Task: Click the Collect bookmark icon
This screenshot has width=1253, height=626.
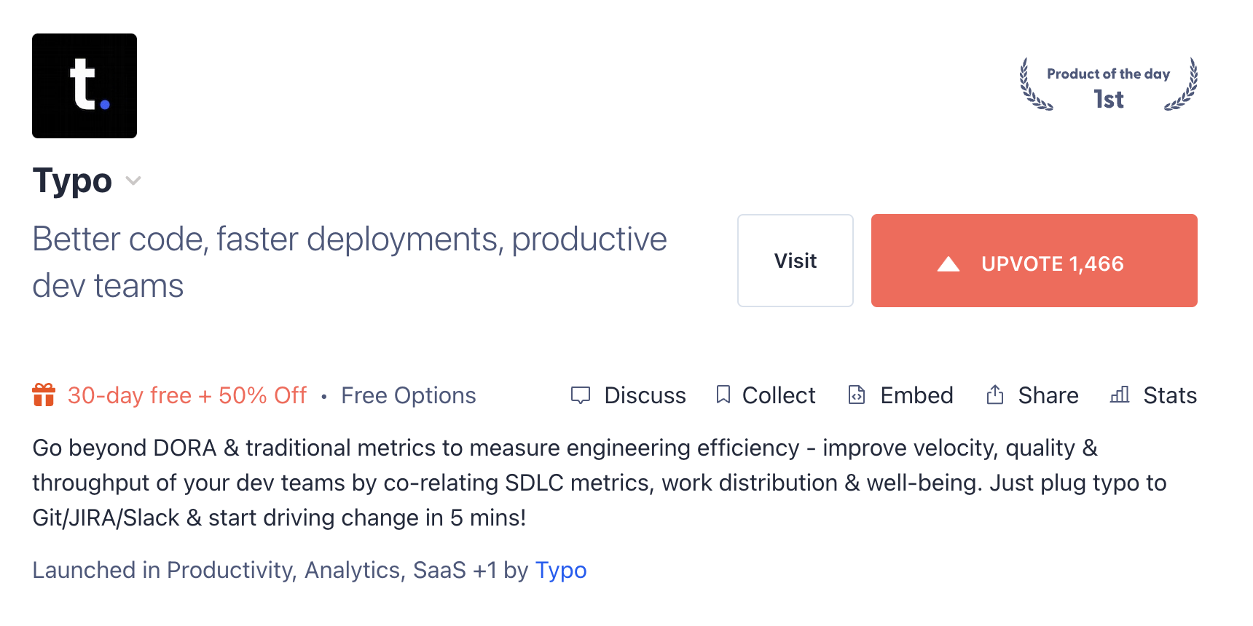Action: pos(723,395)
